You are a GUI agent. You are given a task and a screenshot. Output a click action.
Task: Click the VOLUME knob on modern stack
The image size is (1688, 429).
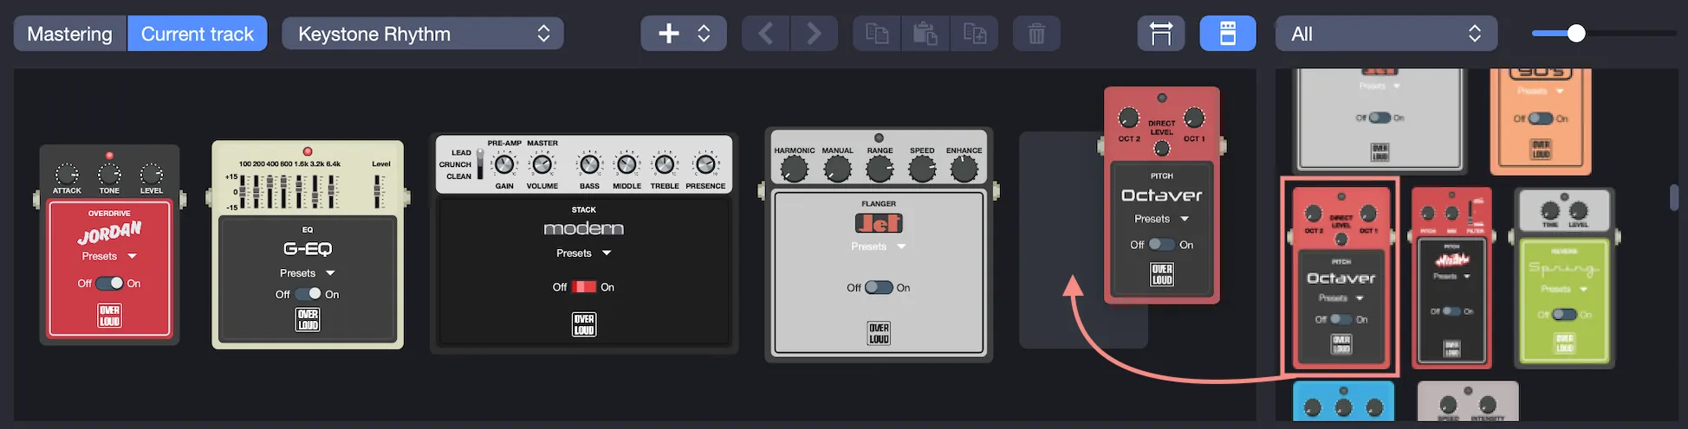(x=542, y=163)
